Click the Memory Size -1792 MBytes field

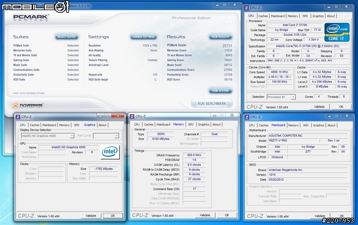tap(103, 169)
